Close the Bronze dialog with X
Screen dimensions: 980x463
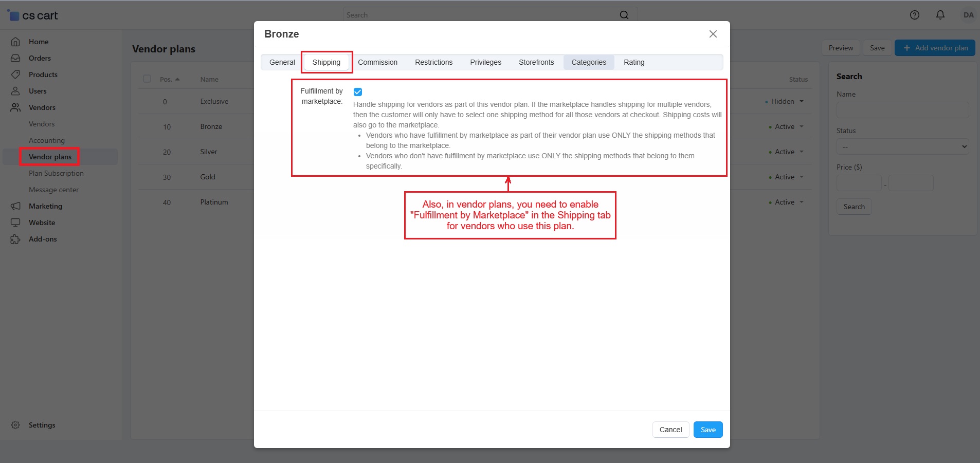(713, 34)
